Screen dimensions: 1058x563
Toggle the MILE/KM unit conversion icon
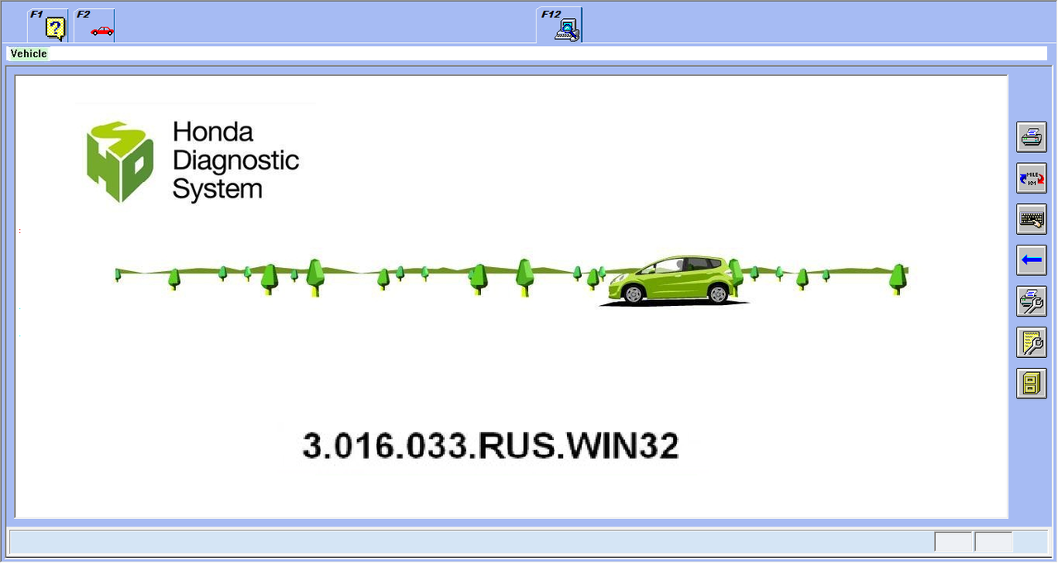click(1032, 179)
